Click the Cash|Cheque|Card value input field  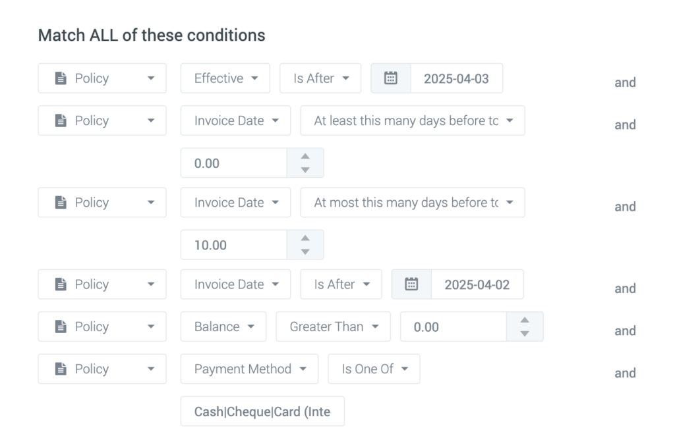262,410
